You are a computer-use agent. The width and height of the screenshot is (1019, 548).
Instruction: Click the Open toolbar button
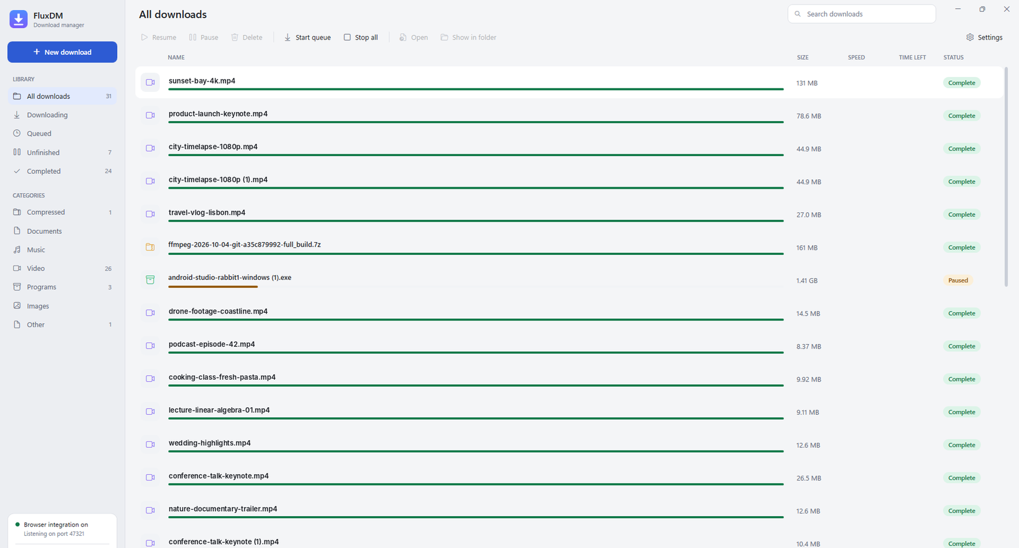coord(413,38)
